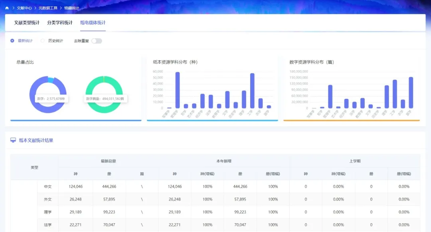Click the 理学 row label in the table
This screenshot has height=232, width=431.
[48, 212]
